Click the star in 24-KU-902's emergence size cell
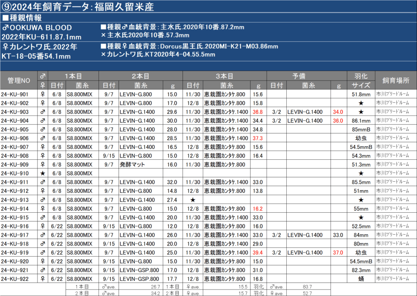417x296 pixels. 360,103
